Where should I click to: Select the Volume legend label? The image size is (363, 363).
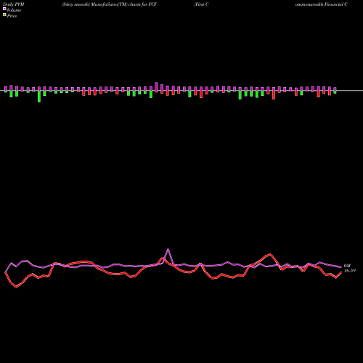tap(14, 10)
